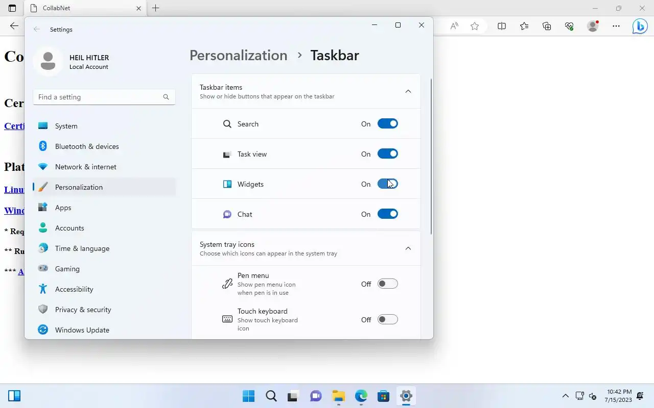Click the user account avatar picture
Image resolution: width=654 pixels, height=408 pixels.
[x=48, y=62]
